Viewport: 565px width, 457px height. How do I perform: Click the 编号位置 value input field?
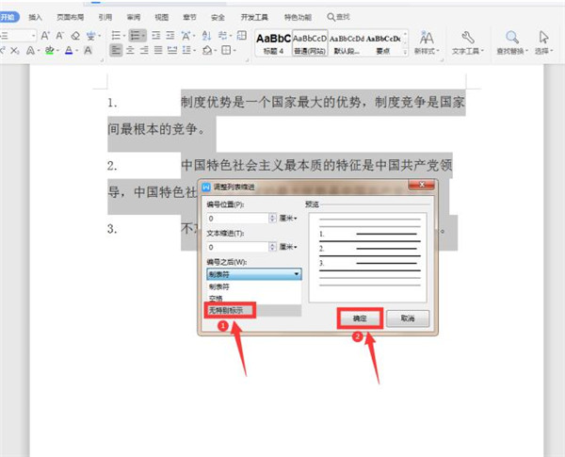(235, 219)
